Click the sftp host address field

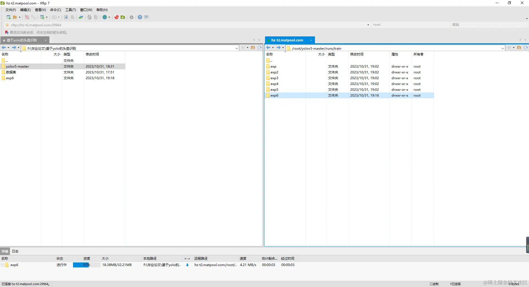point(187,25)
